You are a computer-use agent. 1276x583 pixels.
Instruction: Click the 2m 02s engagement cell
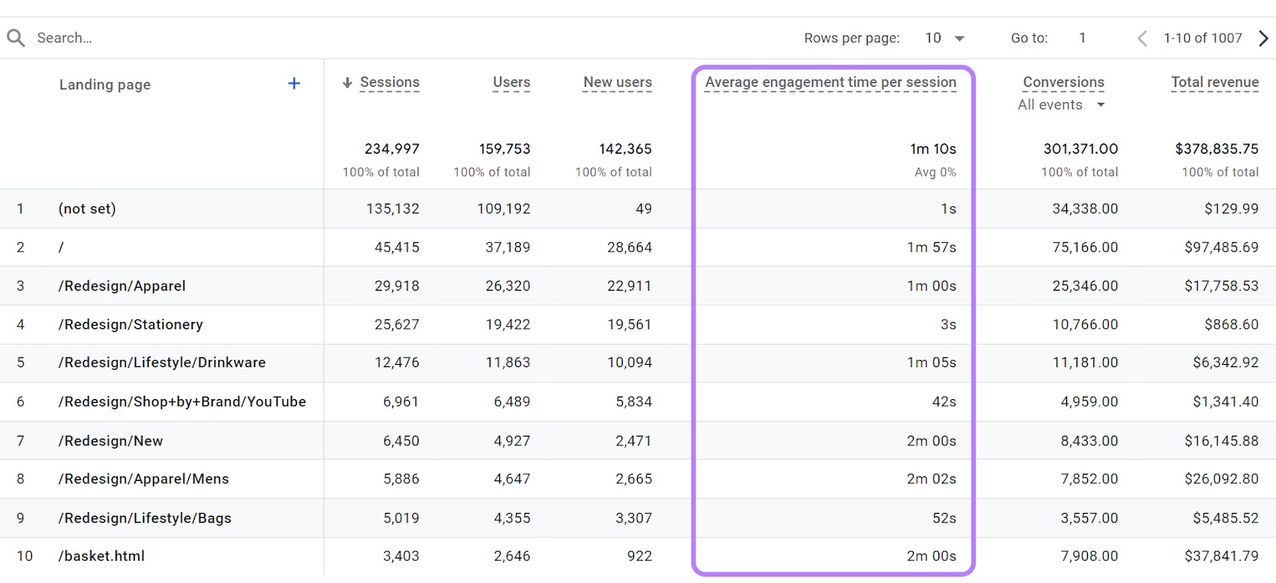[931, 479]
